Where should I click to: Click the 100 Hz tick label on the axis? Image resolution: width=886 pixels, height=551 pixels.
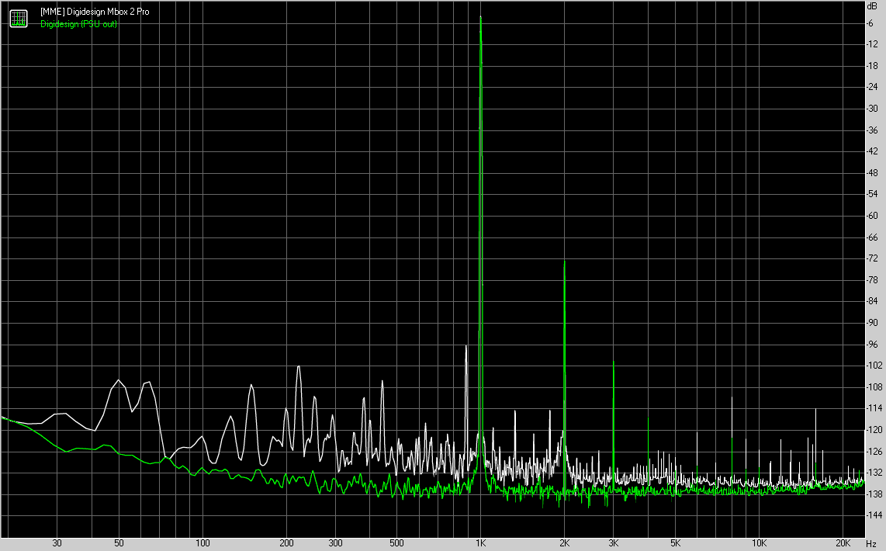point(202,542)
